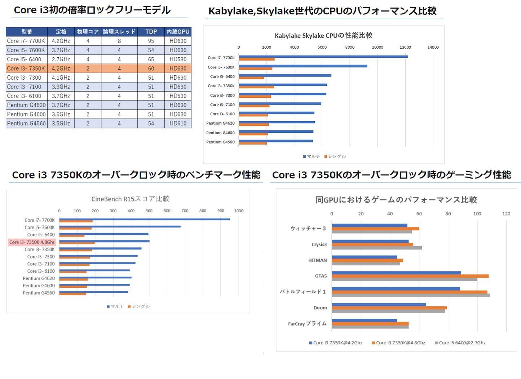Select the '型番' table header cell

pos(27,32)
